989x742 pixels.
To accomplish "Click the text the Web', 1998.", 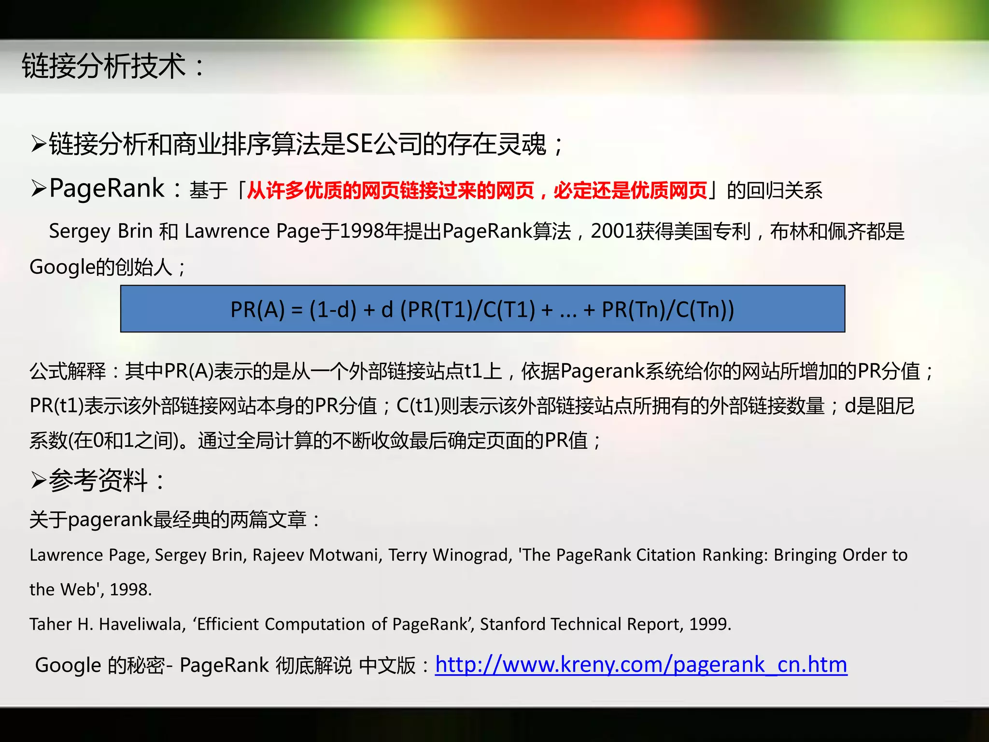I will point(90,589).
